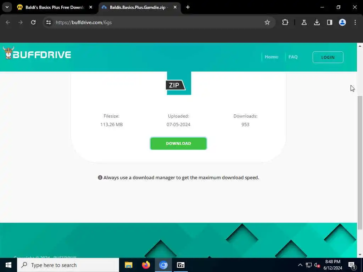Click the 'Filesize:' label

click(x=112, y=116)
